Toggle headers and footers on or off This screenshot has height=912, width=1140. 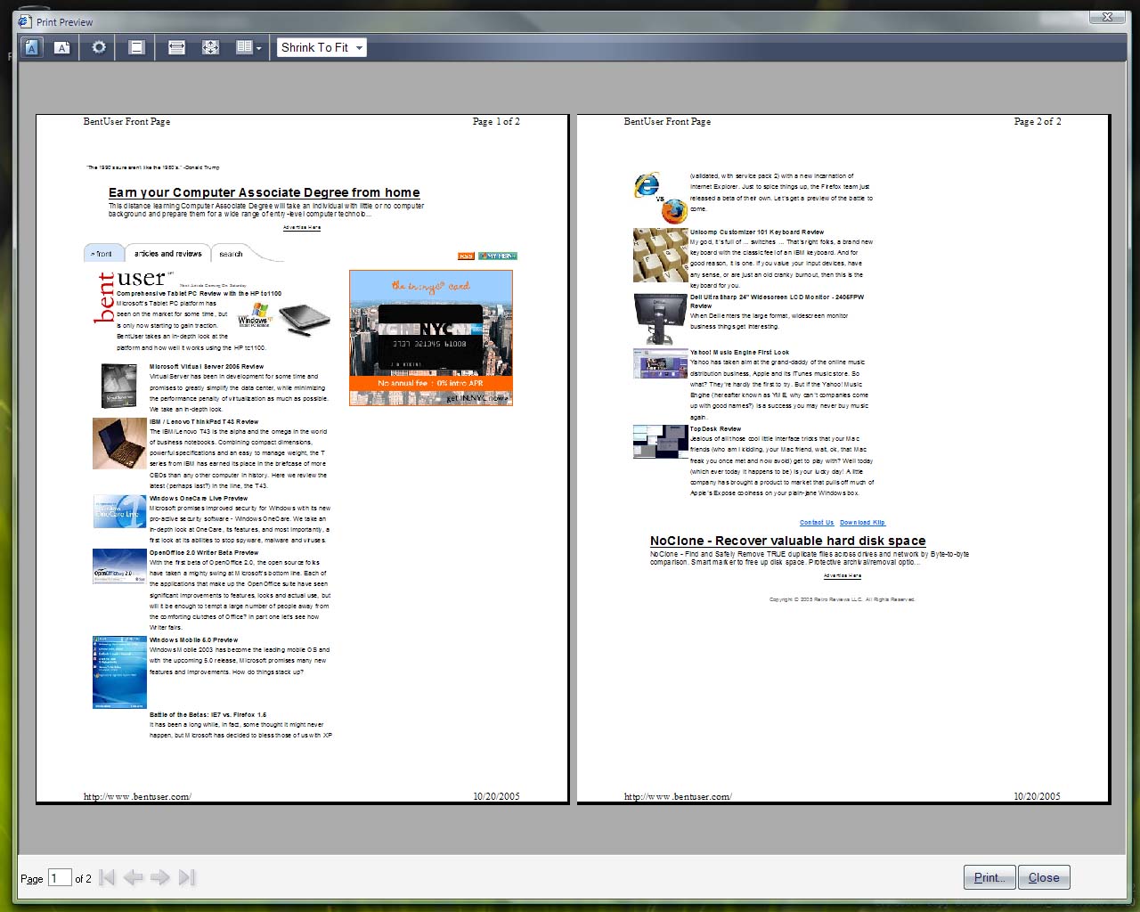tap(136, 48)
